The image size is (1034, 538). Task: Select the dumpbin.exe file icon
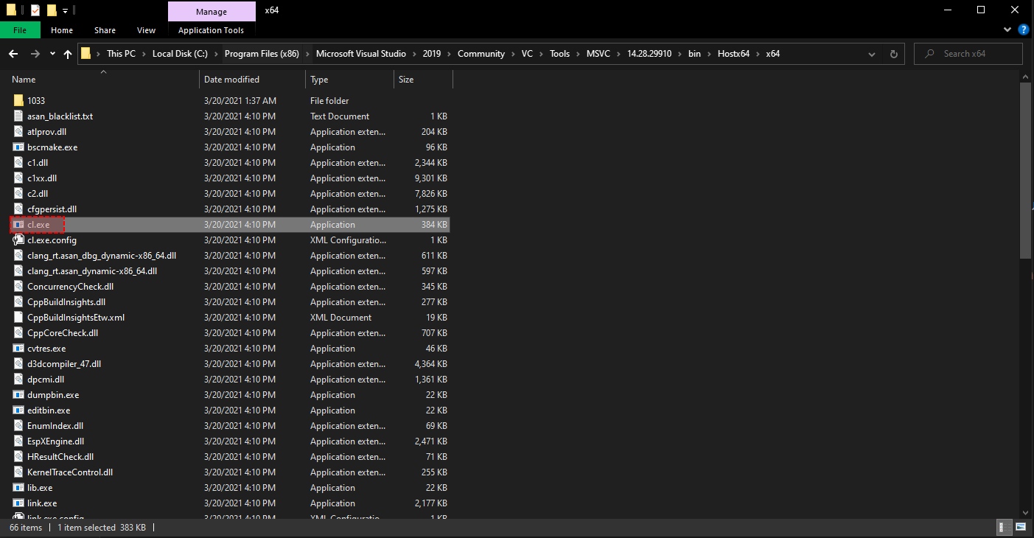pos(19,395)
